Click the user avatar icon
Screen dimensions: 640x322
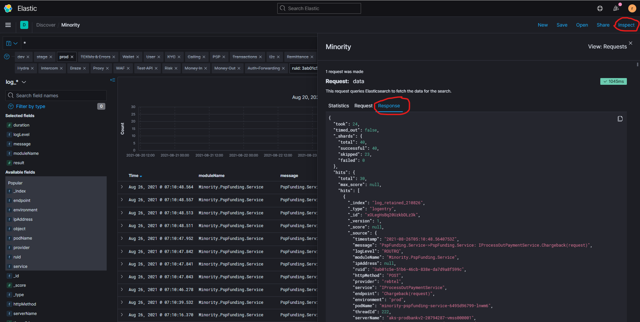click(x=632, y=8)
